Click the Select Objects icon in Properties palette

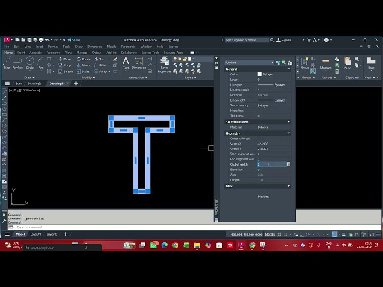click(284, 63)
